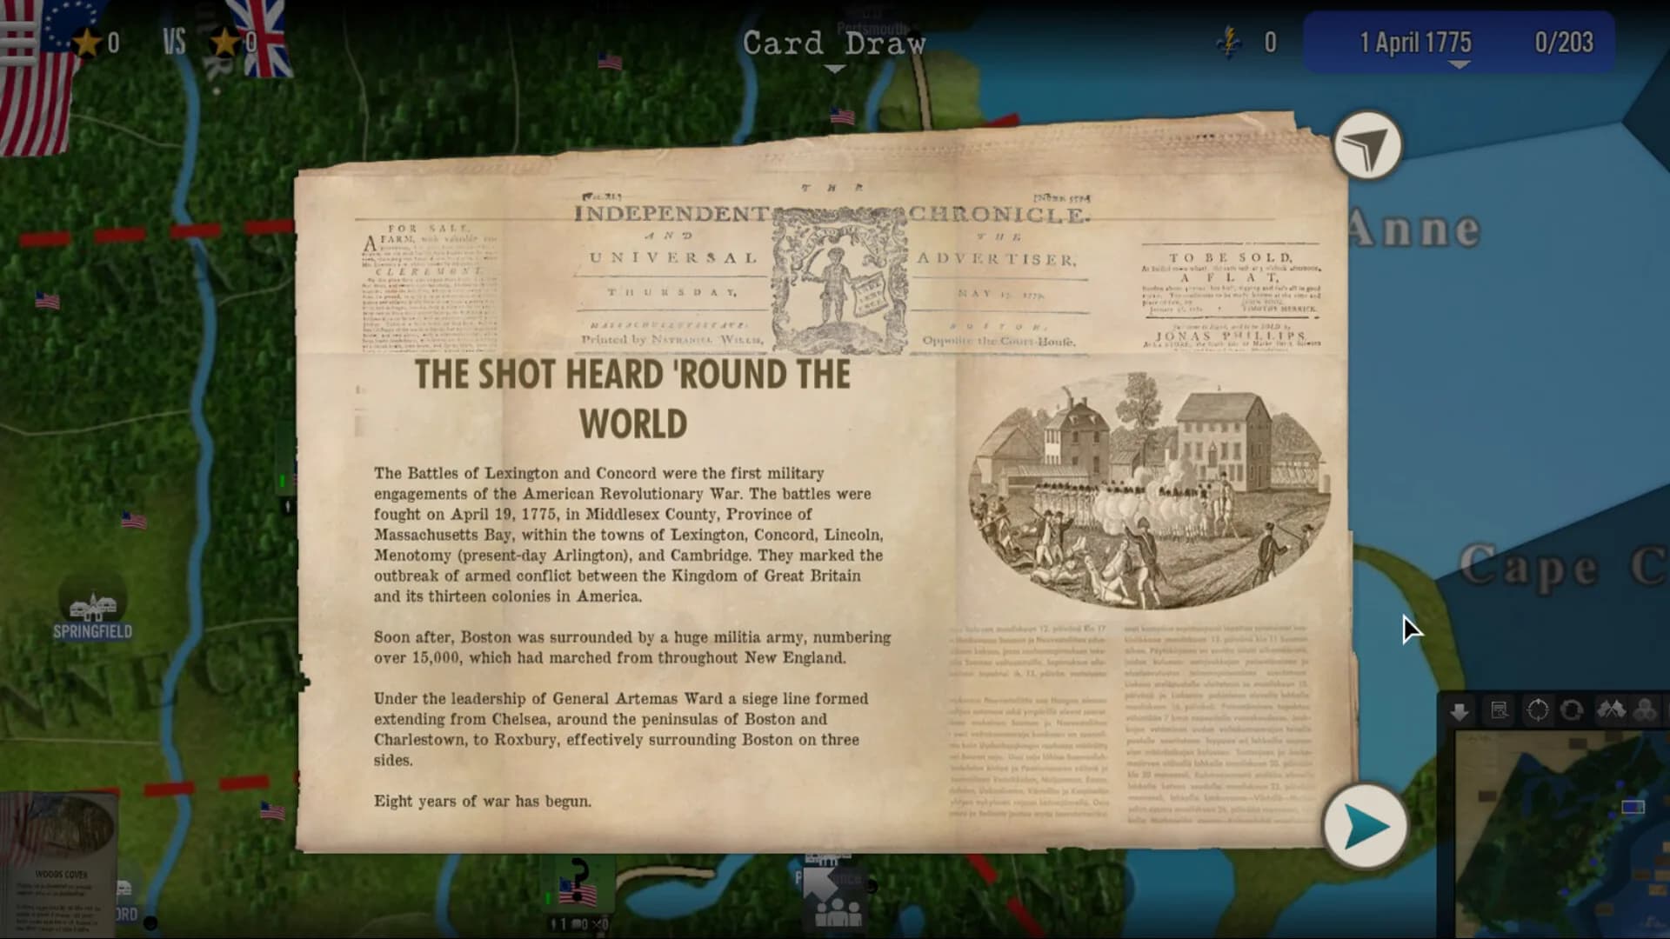Screen dimensions: 1670x939
Task: Click the crosshair target icon above minimap
Action: [x=1537, y=711]
